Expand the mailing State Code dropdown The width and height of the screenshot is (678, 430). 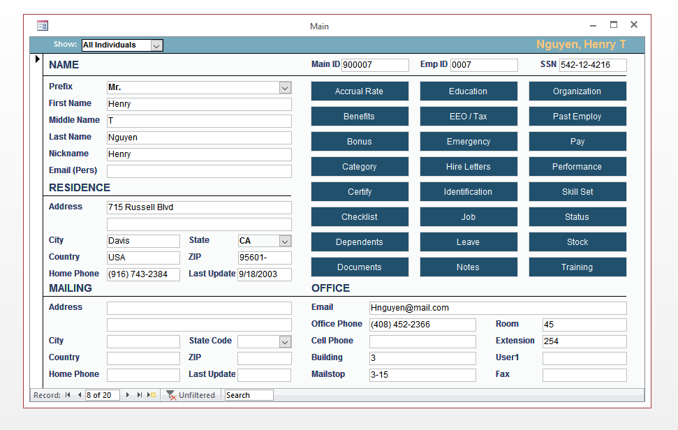tap(285, 342)
